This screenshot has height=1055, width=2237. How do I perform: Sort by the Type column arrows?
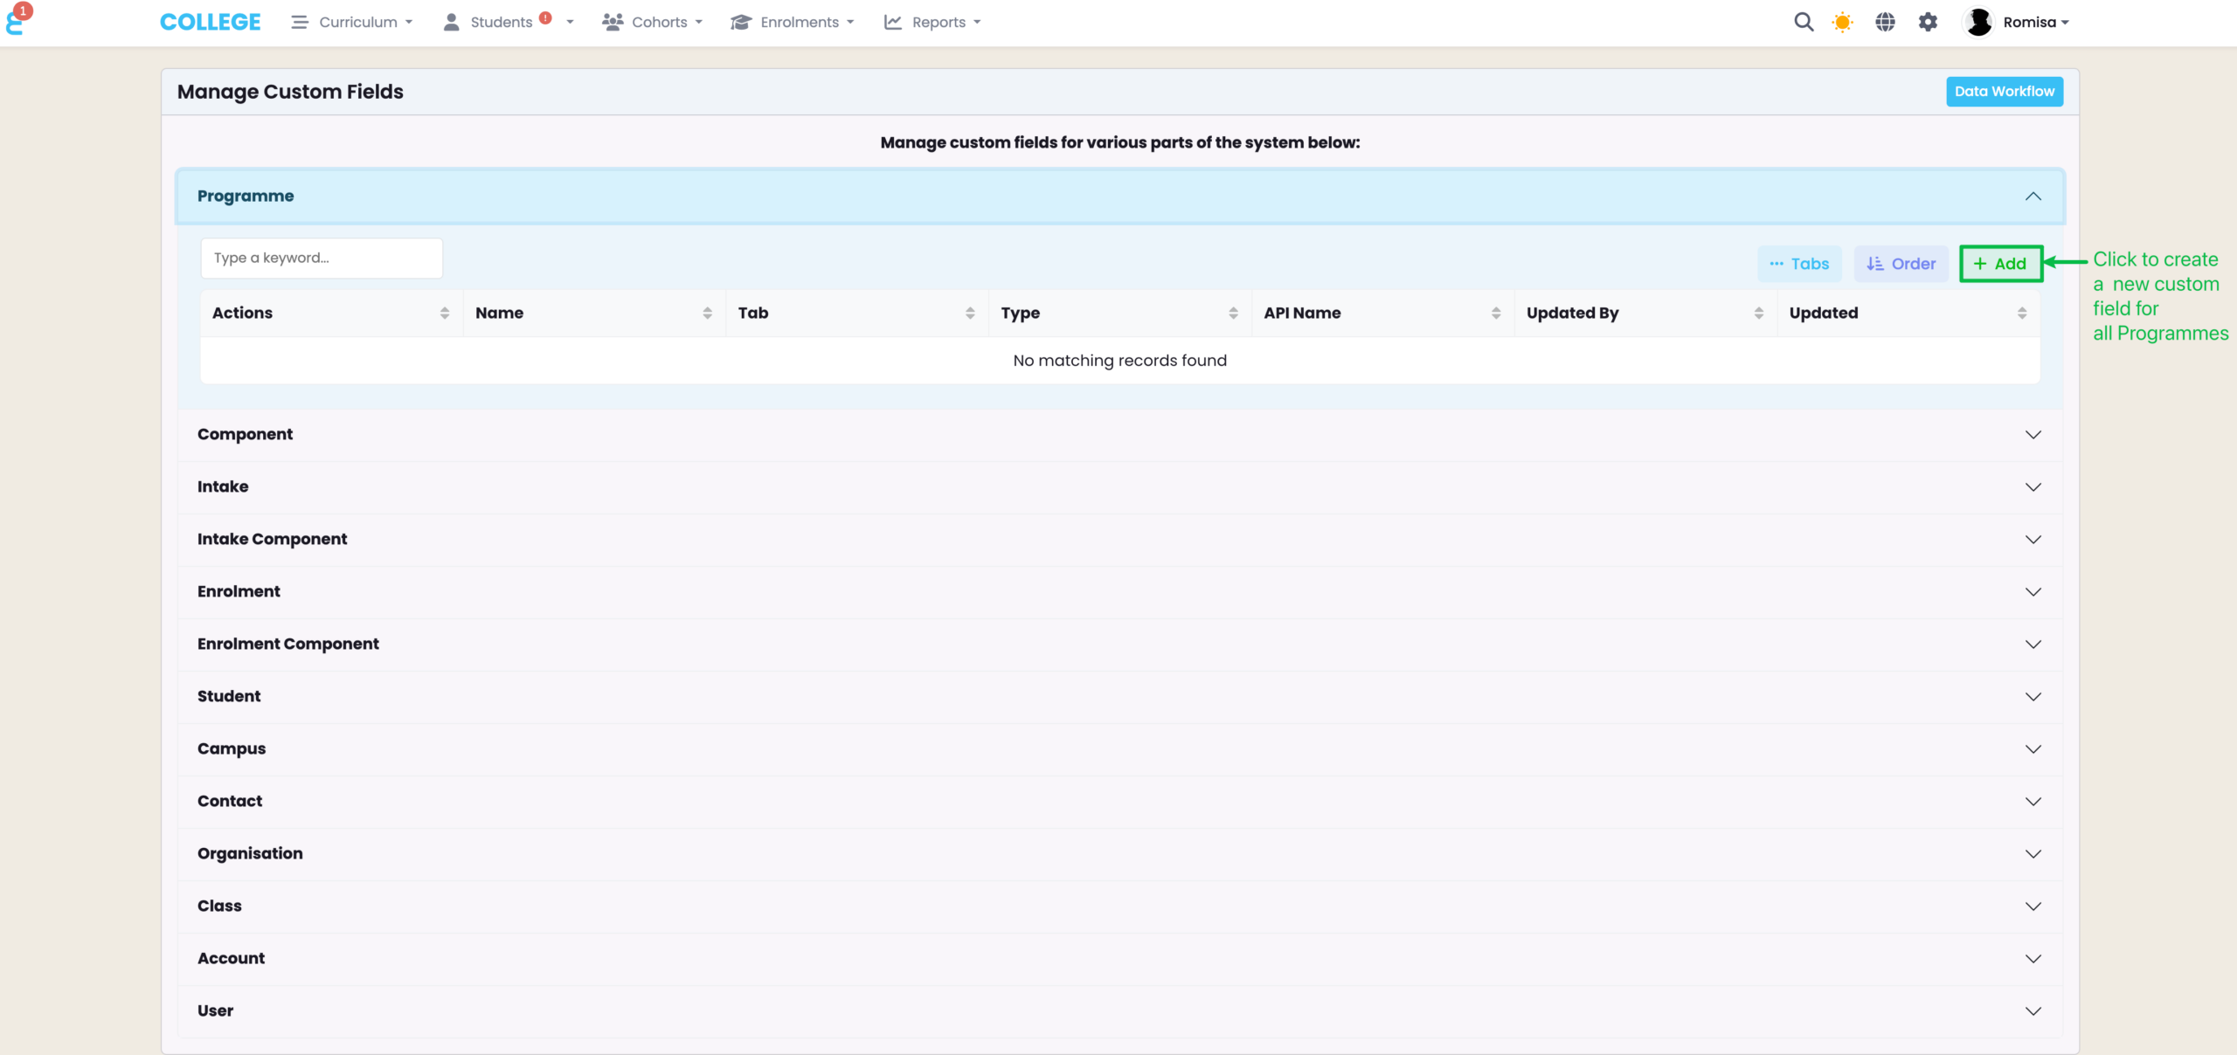tap(1233, 313)
